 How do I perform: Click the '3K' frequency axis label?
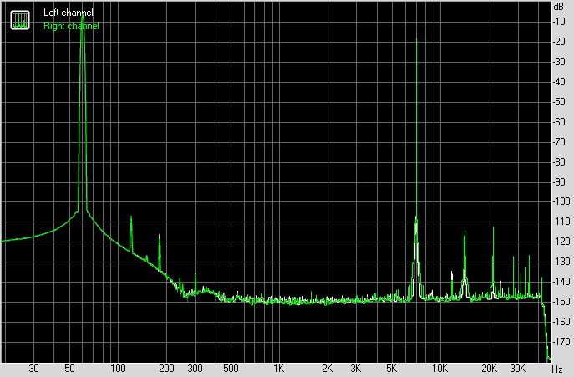[x=356, y=368]
